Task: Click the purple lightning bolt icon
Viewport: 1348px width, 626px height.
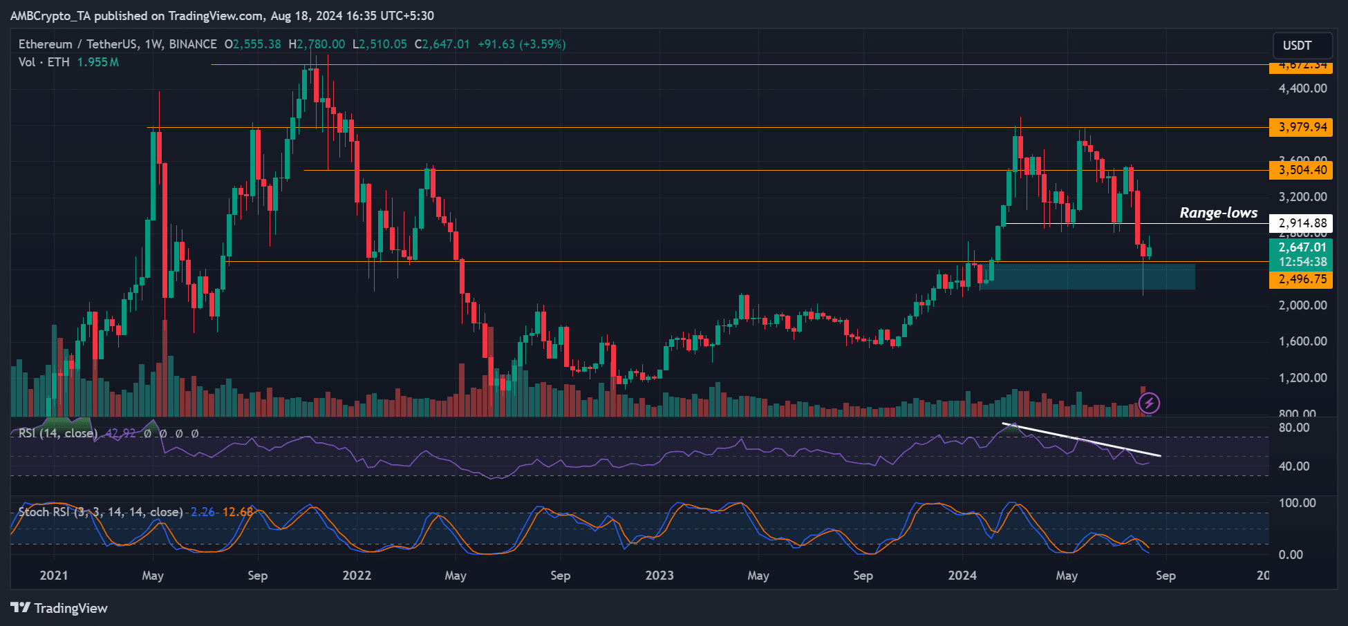Action: coord(1149,403)
